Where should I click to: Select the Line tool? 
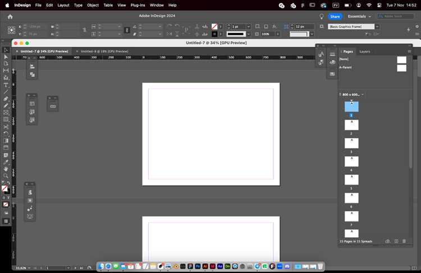pyautogui.click(x=6, y=92)
